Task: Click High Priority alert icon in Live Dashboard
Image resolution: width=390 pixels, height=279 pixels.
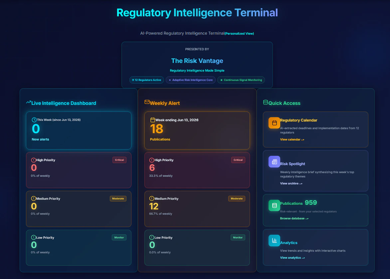Action: [x=33, y=160]
